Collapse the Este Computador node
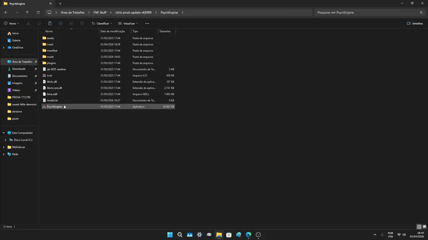This screenshot has width=428, height=240. tap(4, 133)
